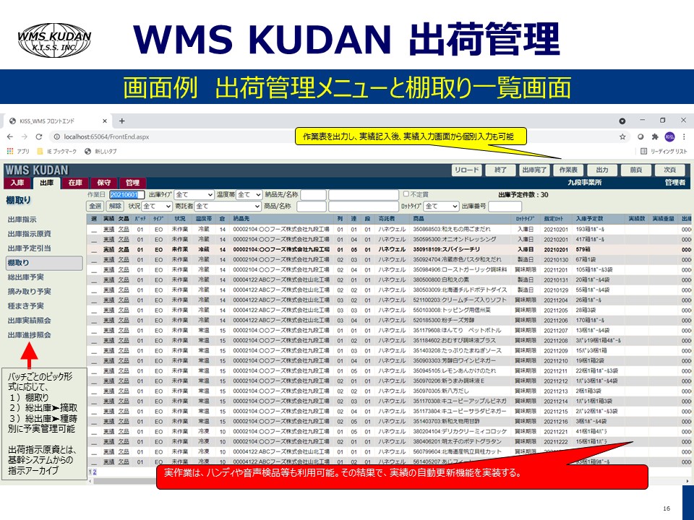The height and width of the screenshot is (520, 694).
Task: Click the 出庫番号 input field
Action: click(x=505, y=206)
